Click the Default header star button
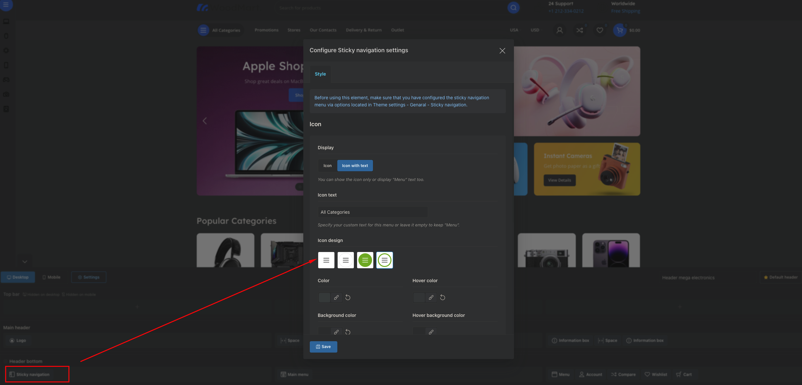Screen dimensions: 802x385 click(x=780, y=277)
